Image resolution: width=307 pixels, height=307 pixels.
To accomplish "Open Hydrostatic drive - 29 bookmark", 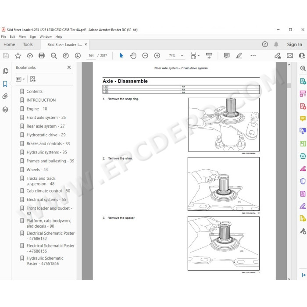I will [46, 135].
